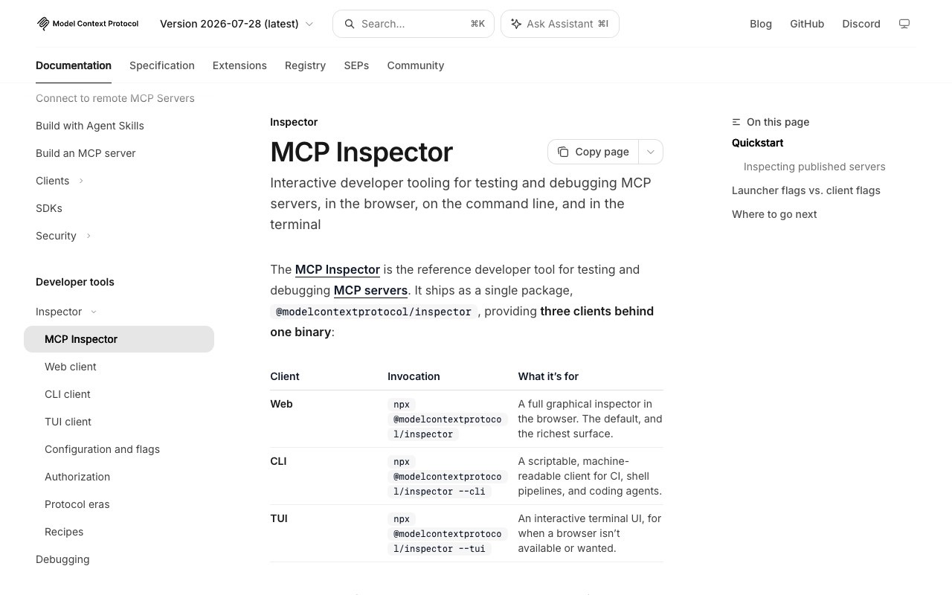Click the On this page list icon
The image size is (952, 595).
point(736,122)
